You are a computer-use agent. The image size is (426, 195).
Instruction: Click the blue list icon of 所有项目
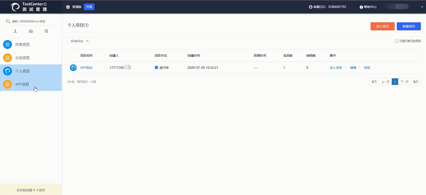[7, 44]
